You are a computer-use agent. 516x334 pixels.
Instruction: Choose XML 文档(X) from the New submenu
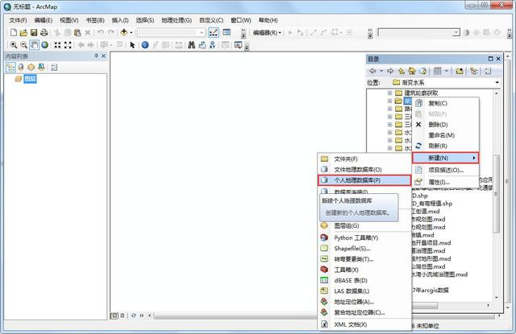(x=364, y=324)
